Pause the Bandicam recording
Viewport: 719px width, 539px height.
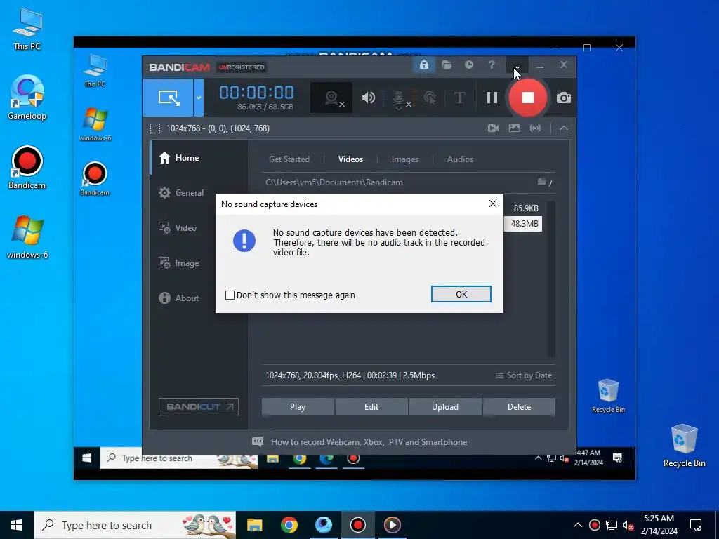(492, 98)
